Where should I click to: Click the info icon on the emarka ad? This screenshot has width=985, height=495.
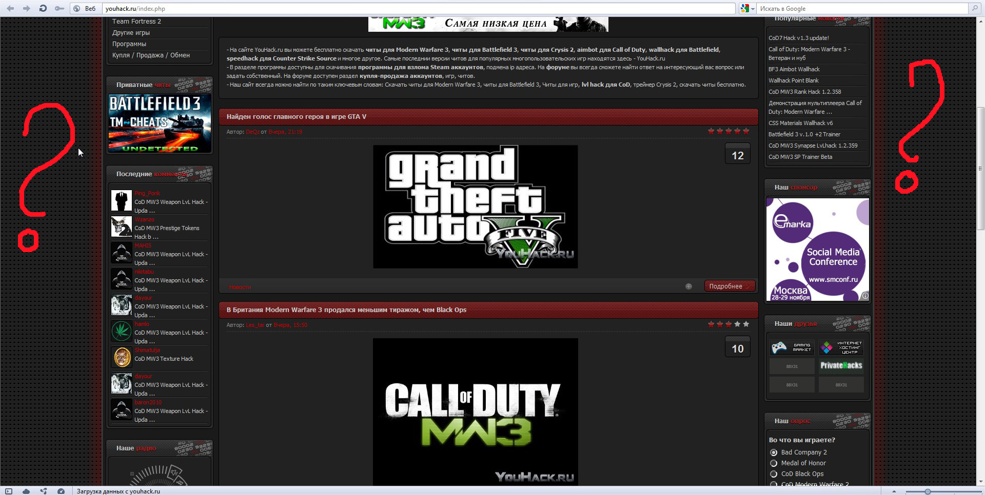pyautogui.click(x=865, y=296)
